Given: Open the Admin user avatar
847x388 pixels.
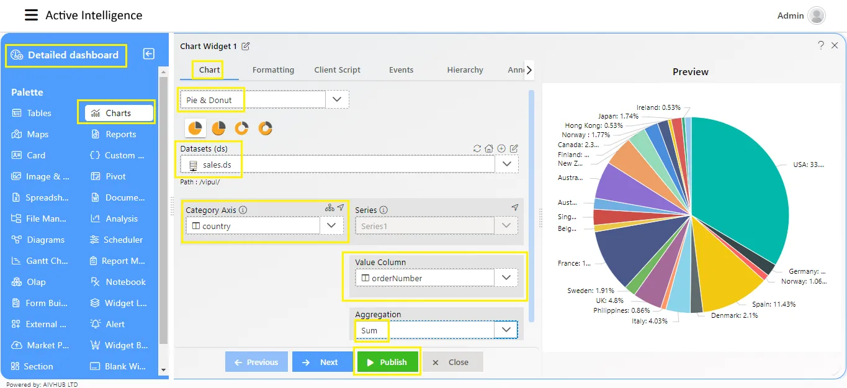Looking at the screenshot, I should pyautogui.click(x=817, y=16).
